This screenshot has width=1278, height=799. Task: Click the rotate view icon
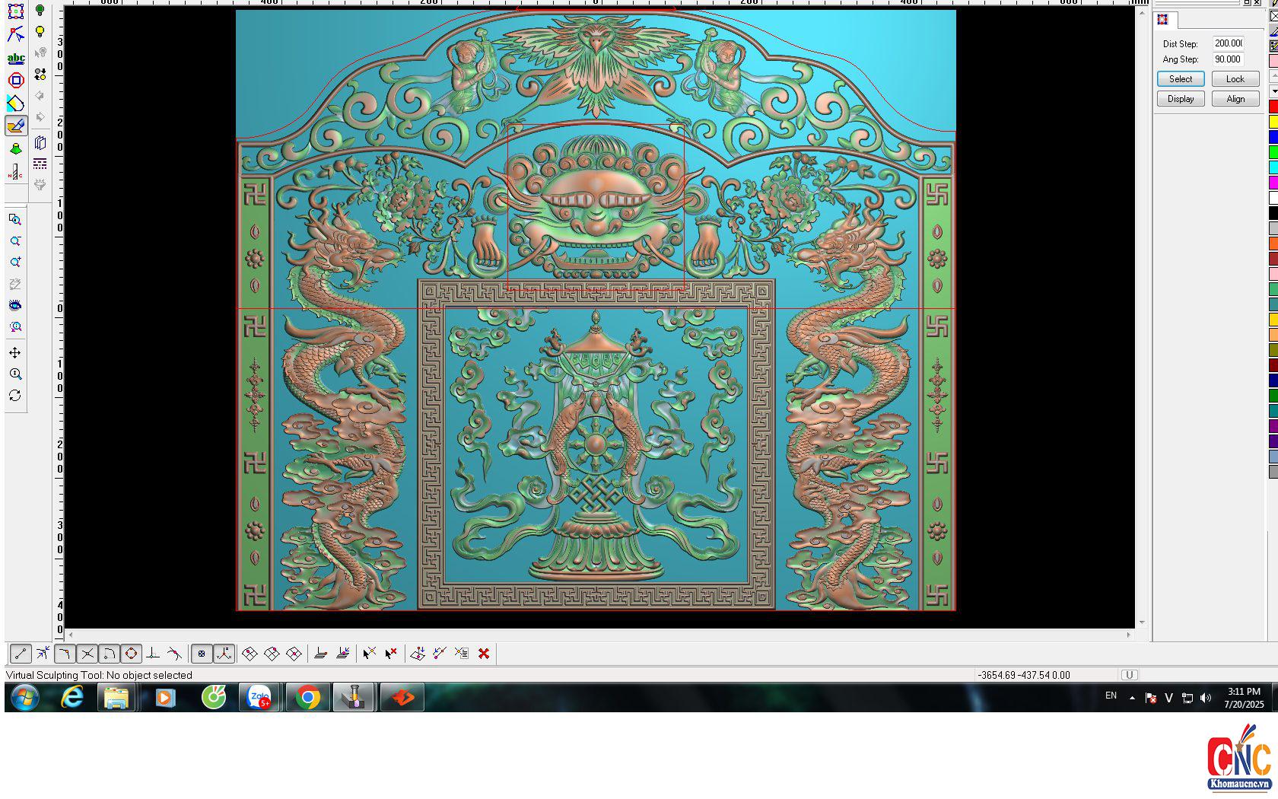(x=15, y=396)
